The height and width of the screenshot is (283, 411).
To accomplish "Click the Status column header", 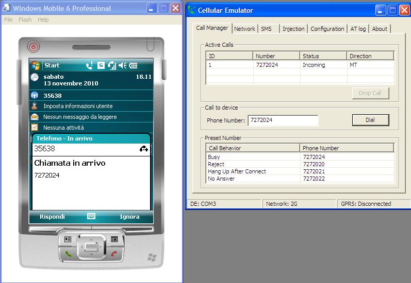I will point(323,56).
